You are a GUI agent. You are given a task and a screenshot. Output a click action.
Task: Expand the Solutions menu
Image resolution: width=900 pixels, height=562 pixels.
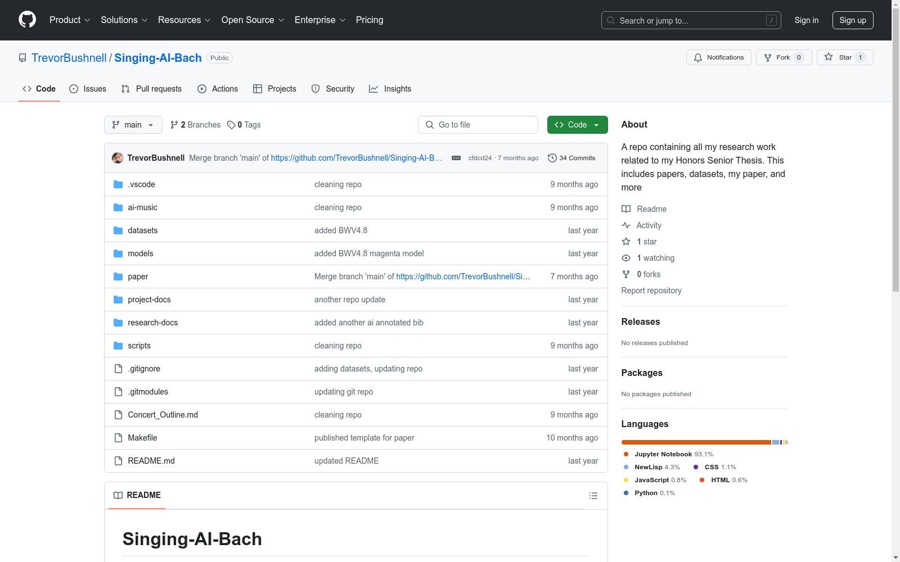[x=124, y=20]
